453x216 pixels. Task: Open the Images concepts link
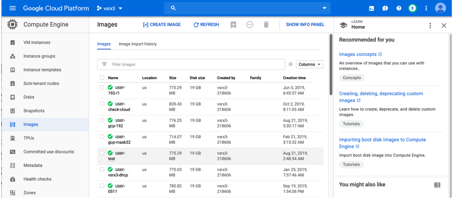pyautogui.click(x=358, y=54)
